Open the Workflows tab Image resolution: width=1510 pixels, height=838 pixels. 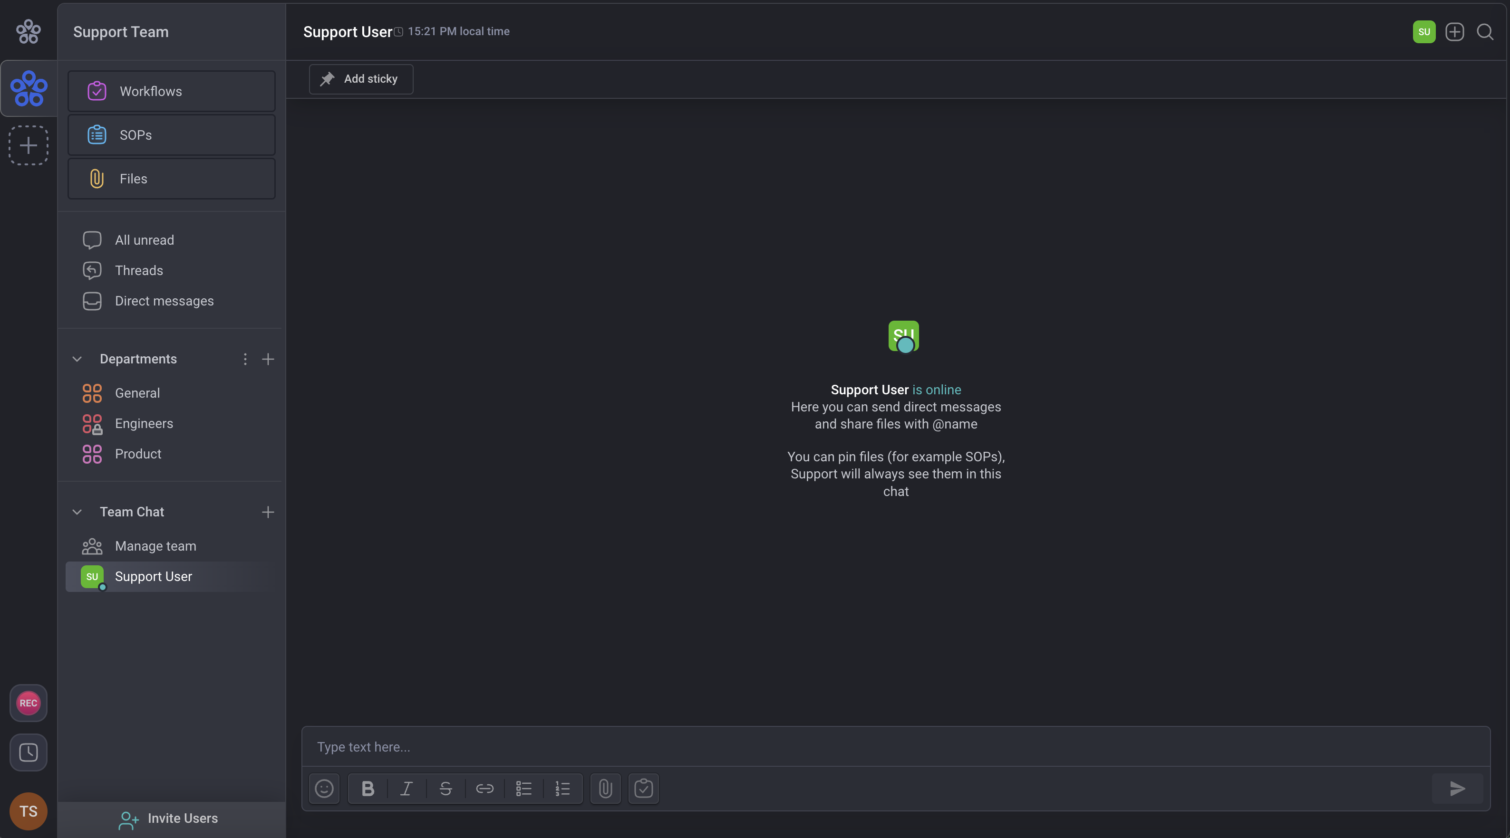pyautogui.click(x=171, y=91)
